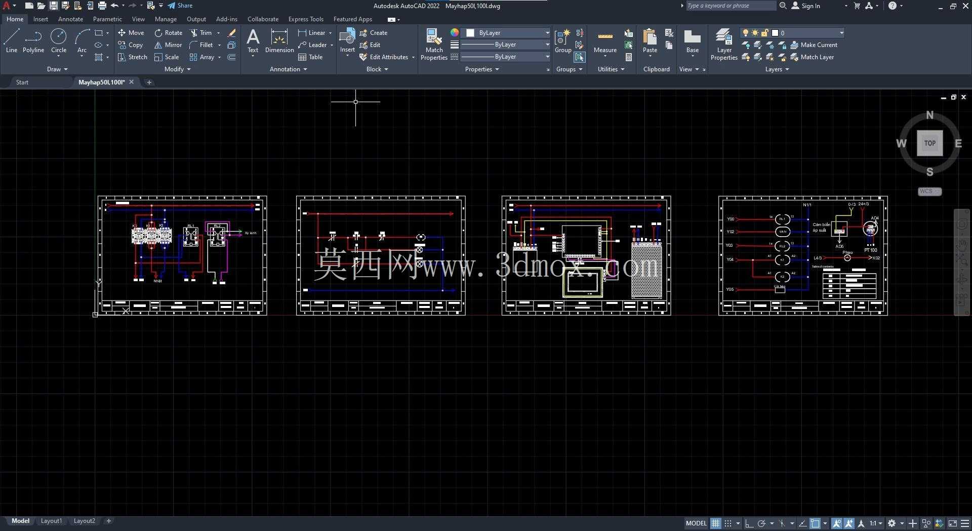Click the keyword search input field
This screenshot has height=531, width=972.
point(731,6)
